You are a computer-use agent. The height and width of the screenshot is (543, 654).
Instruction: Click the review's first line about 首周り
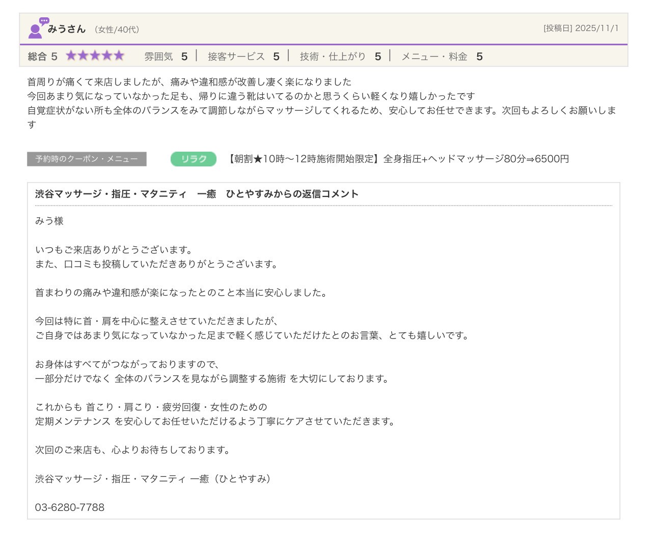pyautogui.click(x=189, y=82)
